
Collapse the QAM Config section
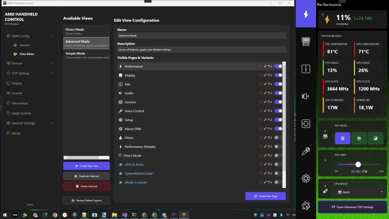tap(30, 36)
